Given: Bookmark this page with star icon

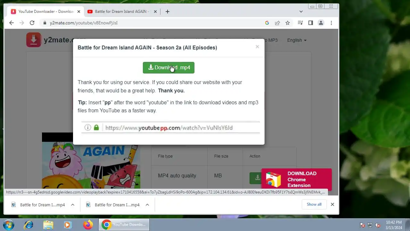Looking at the screenshot, I should click(288, 23).
